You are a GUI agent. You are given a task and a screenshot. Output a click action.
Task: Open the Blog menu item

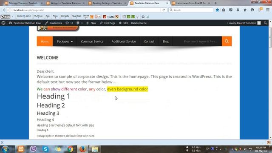[x=165, y=41]
